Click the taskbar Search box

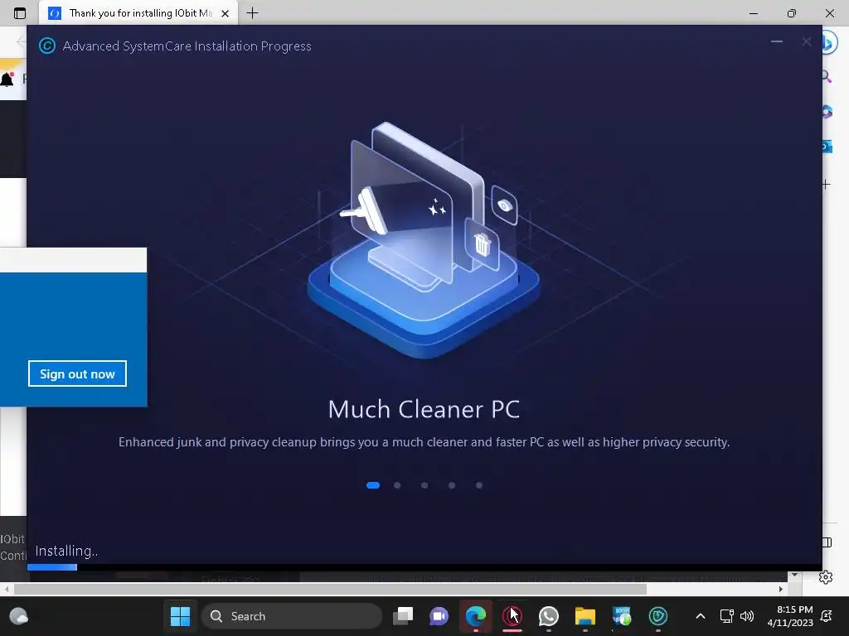click(x=292, y=616)
